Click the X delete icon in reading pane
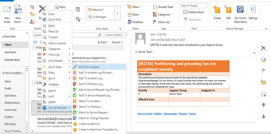 click(263, 48)
